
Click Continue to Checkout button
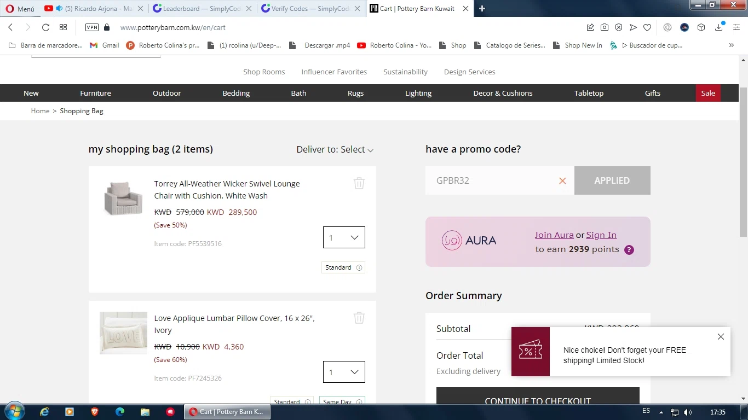(x=538, y=395)
